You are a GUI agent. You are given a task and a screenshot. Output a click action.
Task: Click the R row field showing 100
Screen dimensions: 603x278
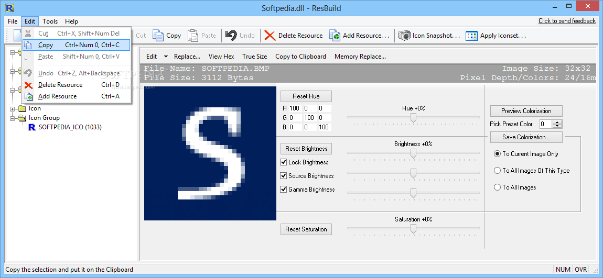point(295,108)
